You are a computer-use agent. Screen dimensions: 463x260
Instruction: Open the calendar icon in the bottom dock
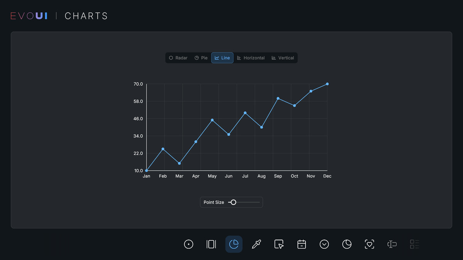pyautogui.click(x=301, y=244)
